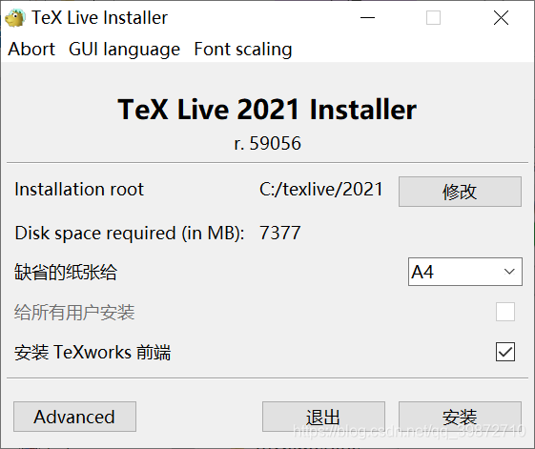The height and width of the screenshot is (449, 535).
Task: Open the Advanced settings button
Action: tap(74, 417)
